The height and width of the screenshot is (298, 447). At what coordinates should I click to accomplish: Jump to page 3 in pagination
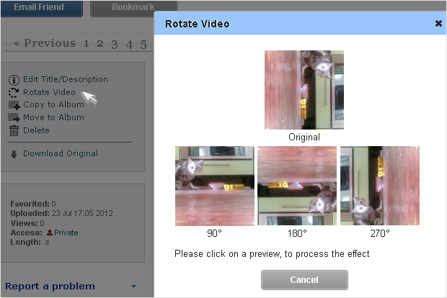pos(115,44)
